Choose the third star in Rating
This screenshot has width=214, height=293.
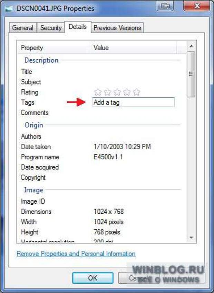pos(117,92)
